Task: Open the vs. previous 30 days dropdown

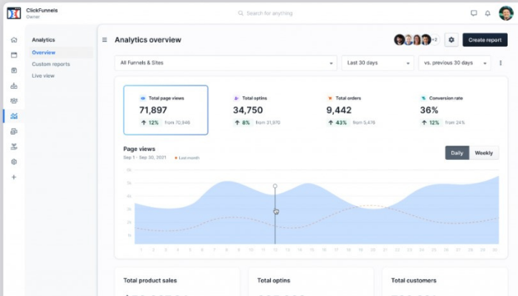Action: 454,63
